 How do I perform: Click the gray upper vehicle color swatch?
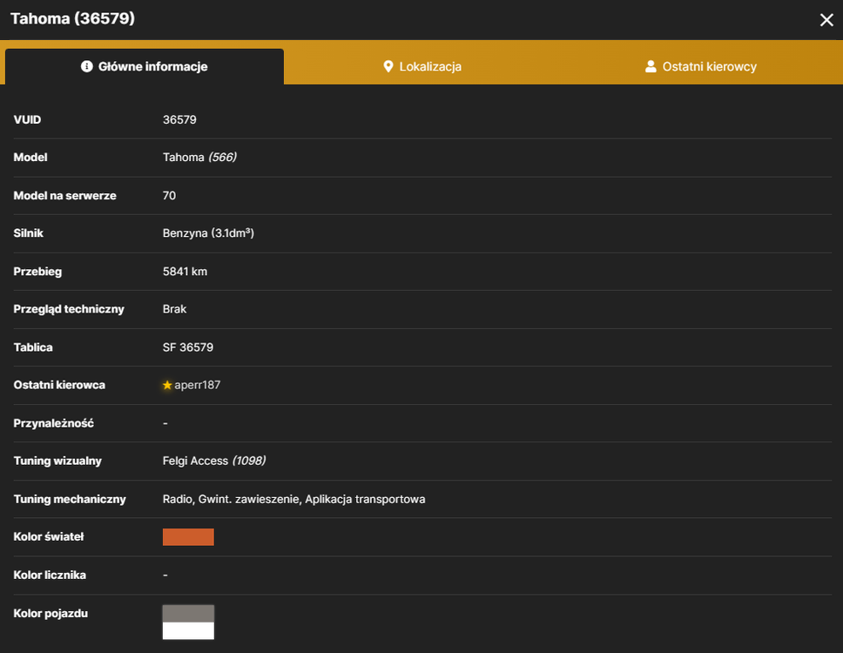point(188,614)
